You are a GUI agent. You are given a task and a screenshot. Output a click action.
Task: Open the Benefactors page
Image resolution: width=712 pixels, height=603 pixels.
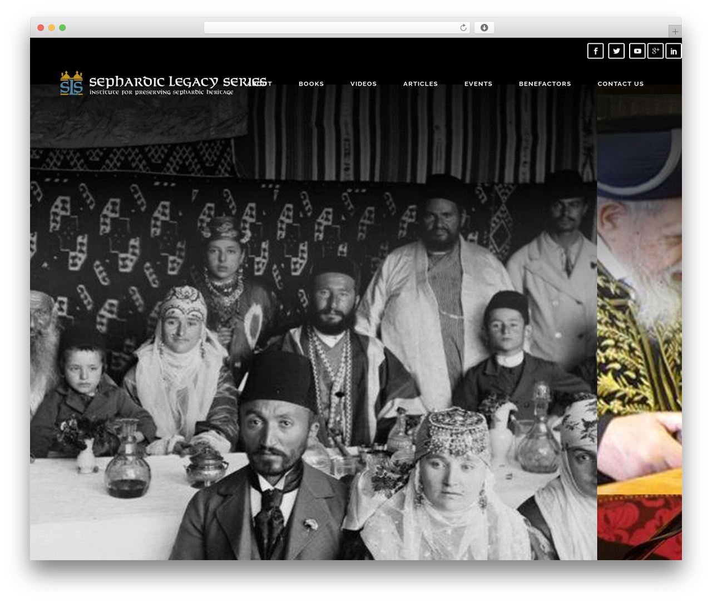pos(545,84)
